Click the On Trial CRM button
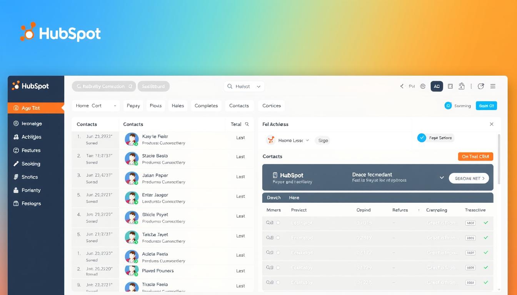This screenshot has height=295, width=517. (475, 156)
